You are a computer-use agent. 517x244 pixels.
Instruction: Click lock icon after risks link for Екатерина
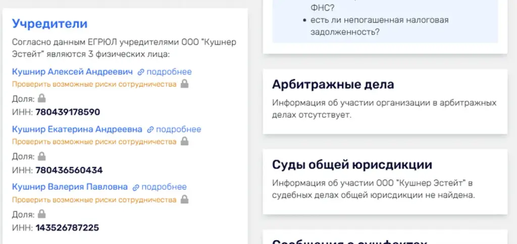point(185,141)
